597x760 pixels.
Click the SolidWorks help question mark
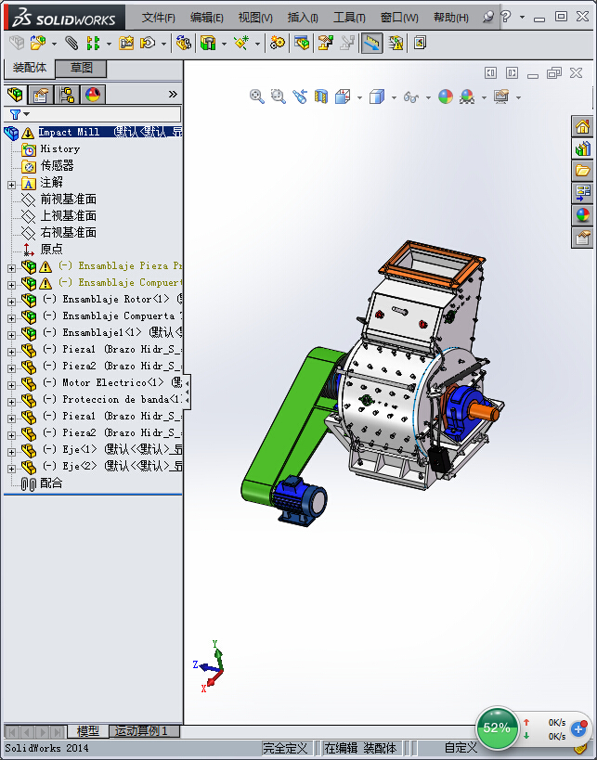click(x=505, y=17)
